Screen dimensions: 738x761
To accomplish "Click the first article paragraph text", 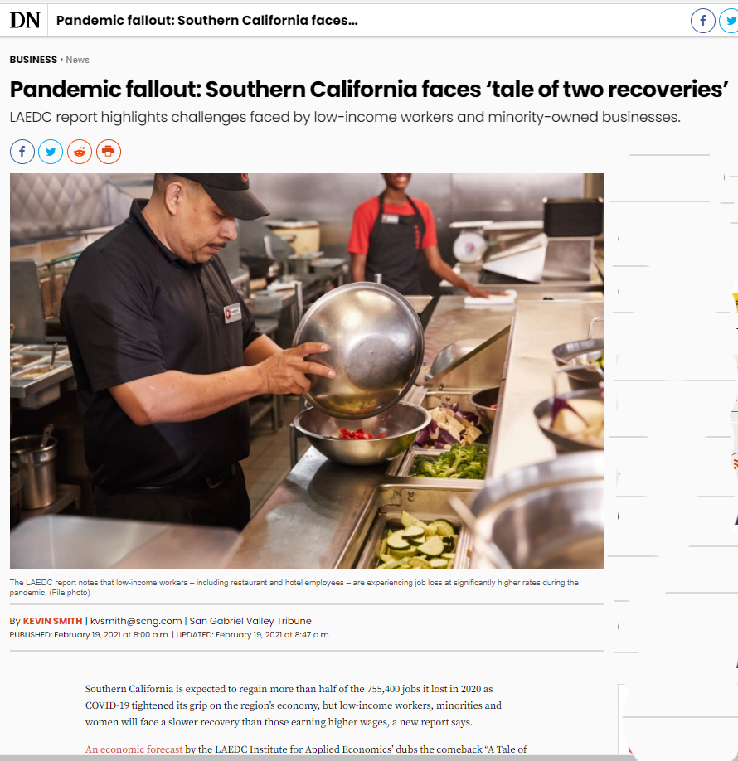I will click(294, 705).
